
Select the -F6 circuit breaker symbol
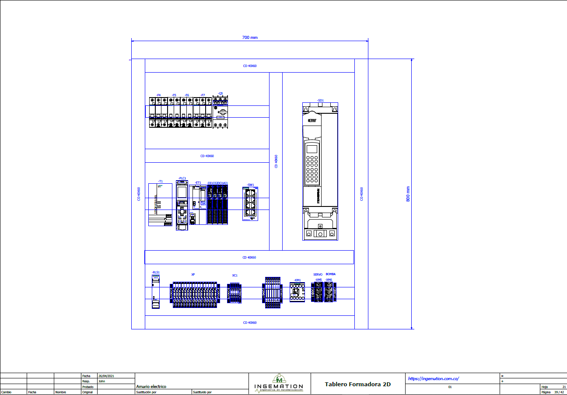[x=187, y=112]
